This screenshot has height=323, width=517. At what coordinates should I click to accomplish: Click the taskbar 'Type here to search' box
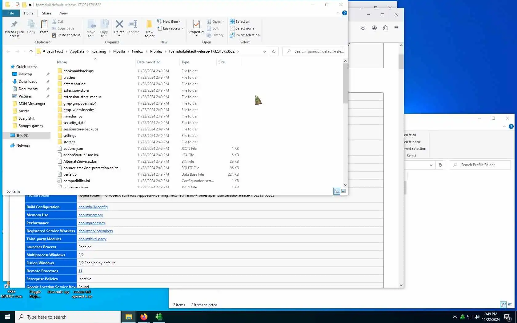tap(68, 317)
